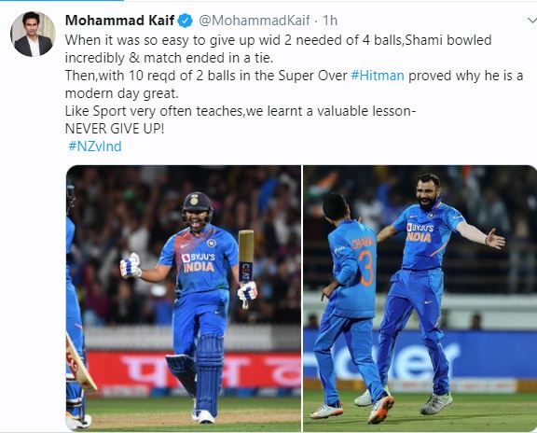Click the BYJU'S INDIA logo on batsman's jersey
Viewport: 537px width, 433px height.
199,262
